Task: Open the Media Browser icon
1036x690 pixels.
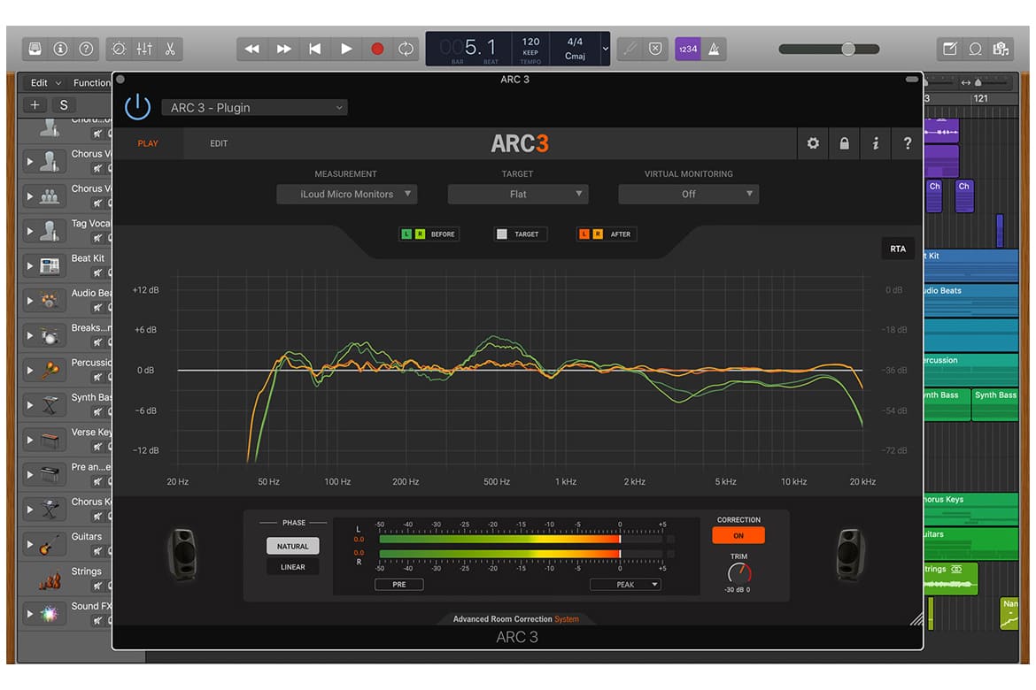Action: coord(1001,49)
